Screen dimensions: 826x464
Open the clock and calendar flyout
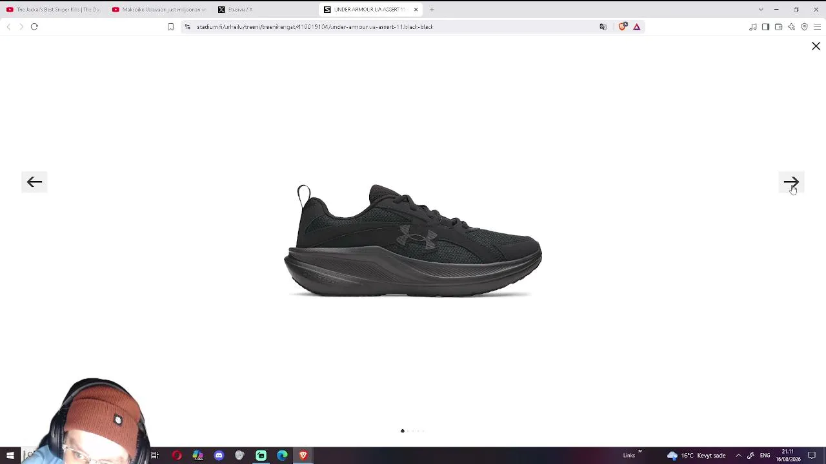pyautogui.click(x=788, y=456)
